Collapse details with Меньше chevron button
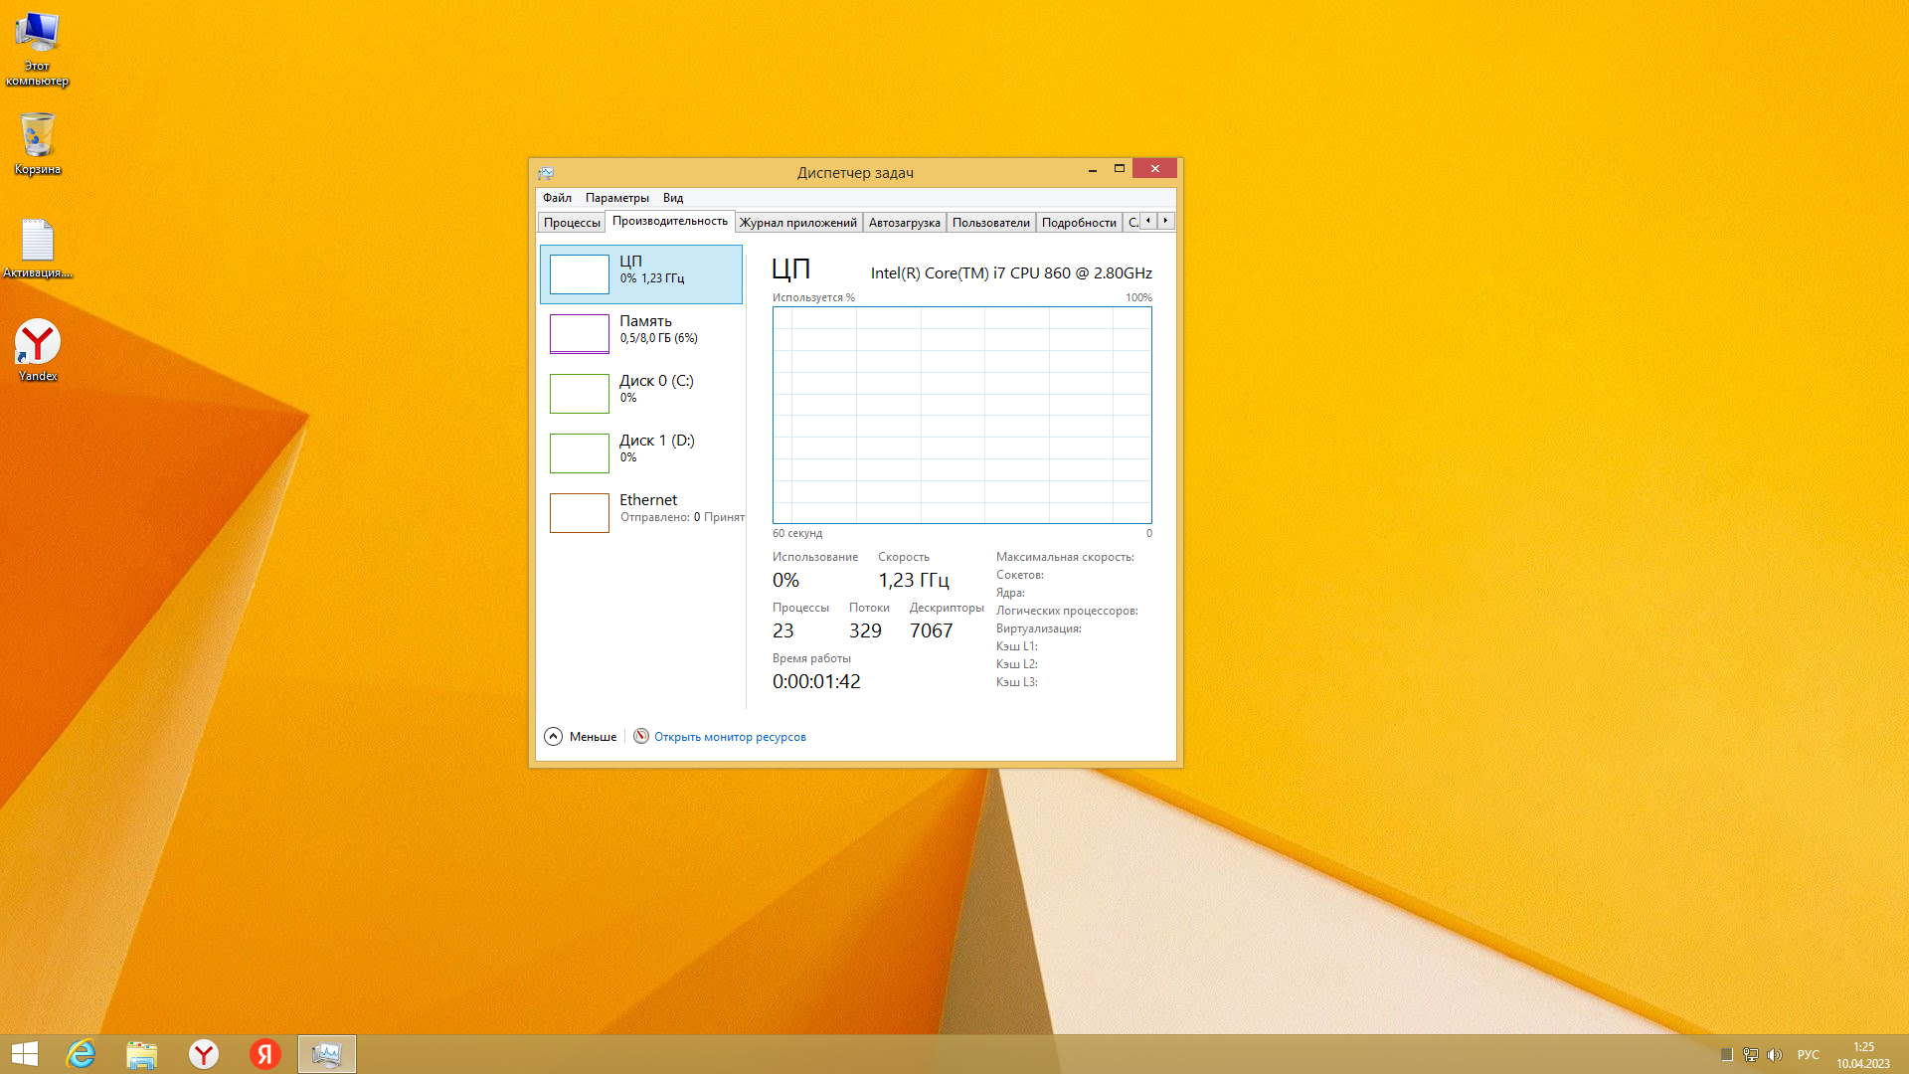Screen dimensions: 1909x1074 (554, 737)
